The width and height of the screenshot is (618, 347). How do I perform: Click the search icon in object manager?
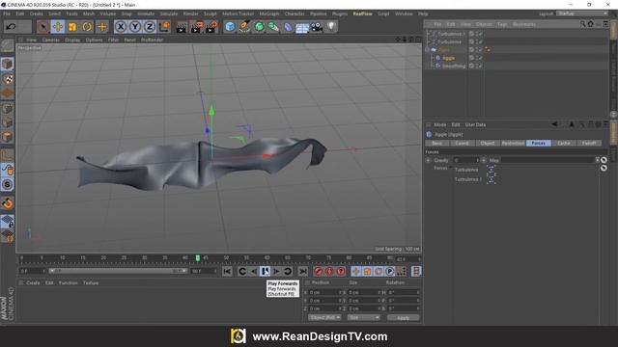[x=582, y=24]
